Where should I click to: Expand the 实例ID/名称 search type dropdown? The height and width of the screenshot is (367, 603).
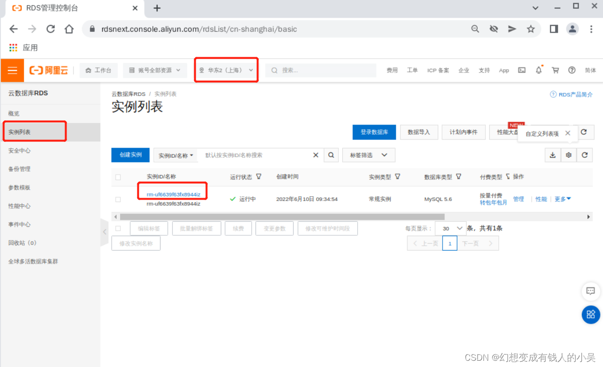[175, 155]
